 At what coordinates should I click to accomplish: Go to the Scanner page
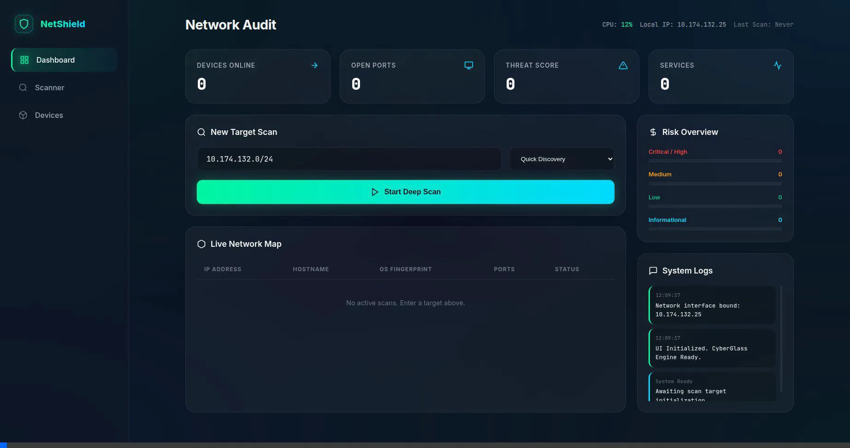click(x=64, y=87)
